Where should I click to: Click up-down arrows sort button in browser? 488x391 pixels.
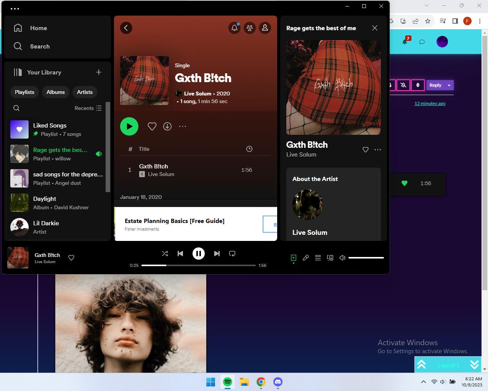418,85
